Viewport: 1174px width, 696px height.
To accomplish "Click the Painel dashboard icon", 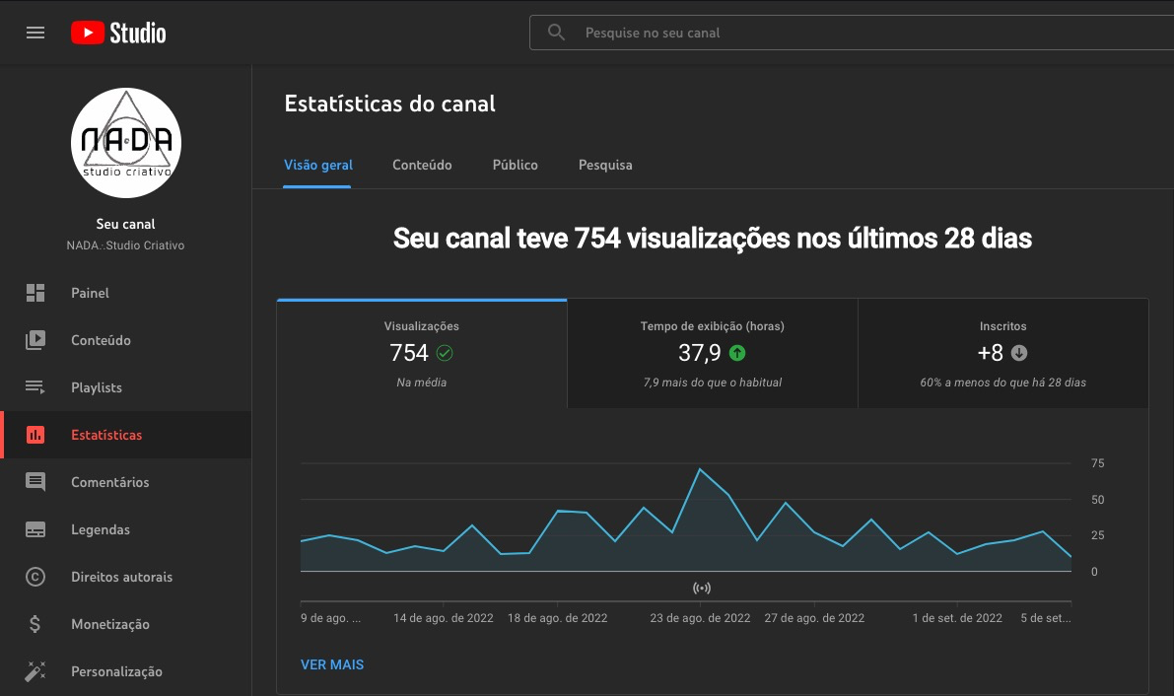I will pyautogui.click(x=35, y=293).
